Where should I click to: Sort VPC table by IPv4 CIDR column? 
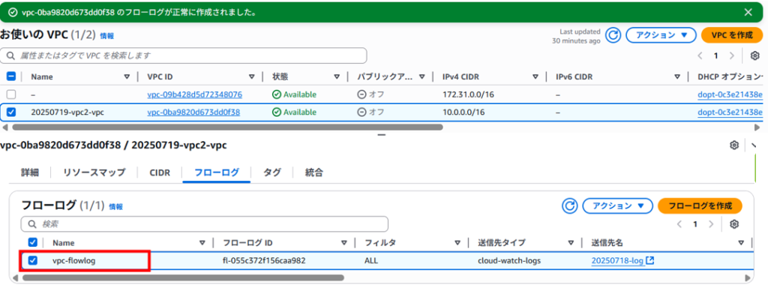(x=535, y=77)
